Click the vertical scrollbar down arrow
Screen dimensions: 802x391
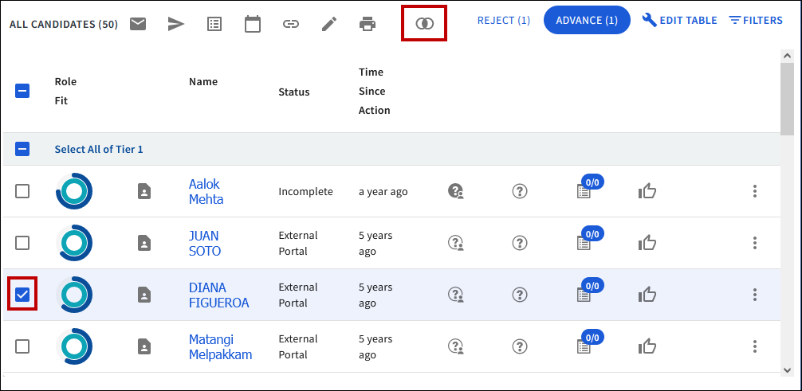click(787, 369)
